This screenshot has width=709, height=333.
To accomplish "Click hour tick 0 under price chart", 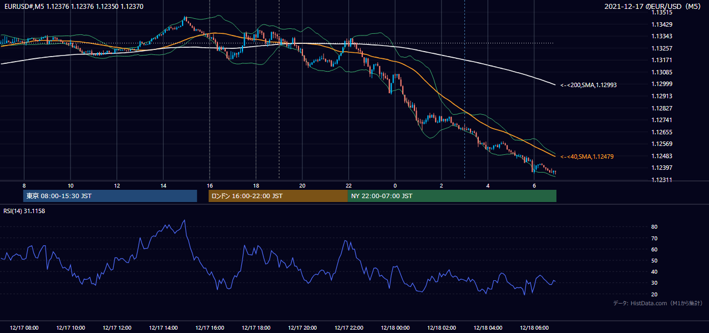I will pyautogui.click(x=395, y=185).
